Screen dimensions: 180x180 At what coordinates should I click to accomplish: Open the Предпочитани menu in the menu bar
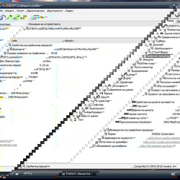pos(36,11)
